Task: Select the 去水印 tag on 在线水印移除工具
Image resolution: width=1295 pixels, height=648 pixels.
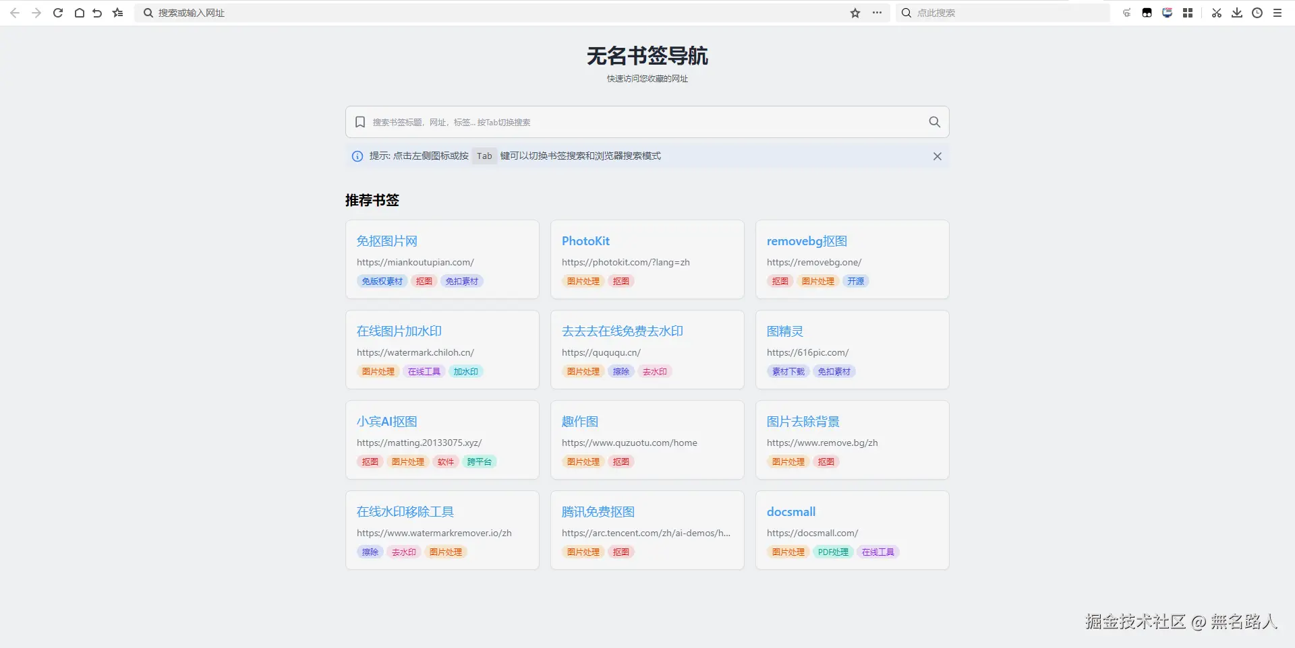Action: click(x=404, y=552)
